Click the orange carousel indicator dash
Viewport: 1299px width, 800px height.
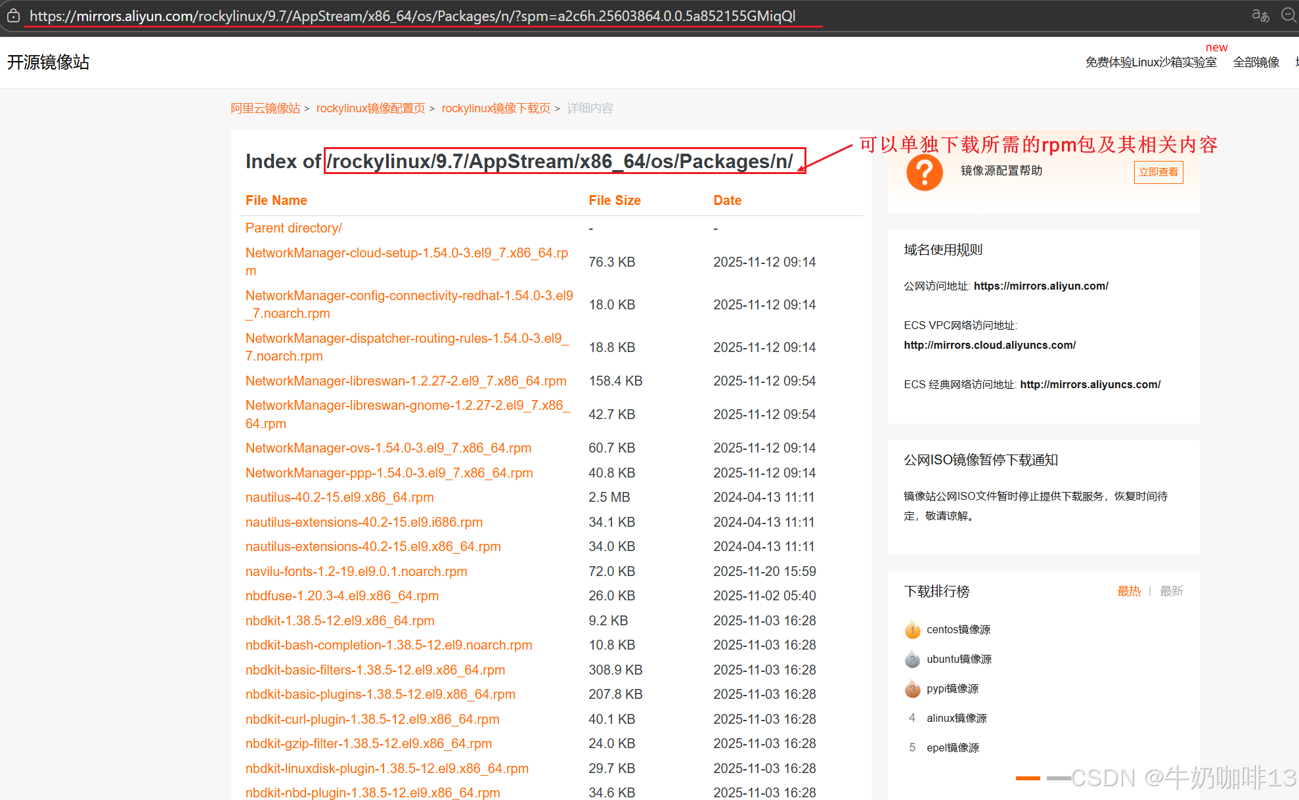click(1027, 778)
